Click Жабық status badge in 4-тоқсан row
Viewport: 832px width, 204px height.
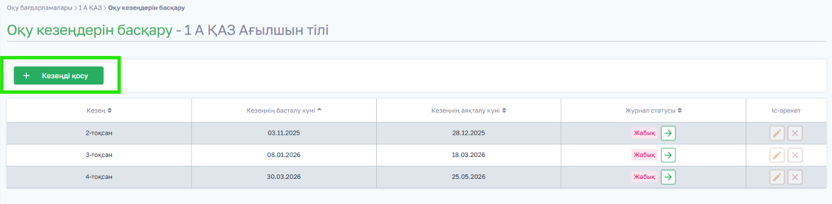point(644,177)
